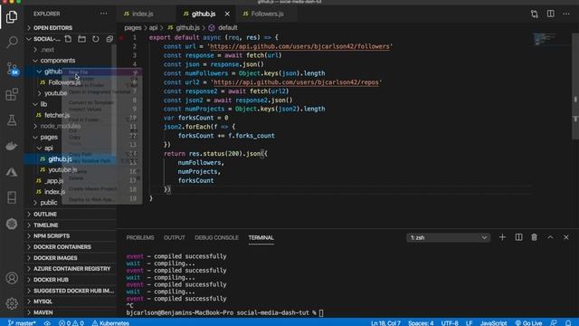Image resolution: width=579 pixels, height=326 pixels.
Task: Open the Explorer view in activity bar
Action: pyautogui.click(x=12, y=16)
